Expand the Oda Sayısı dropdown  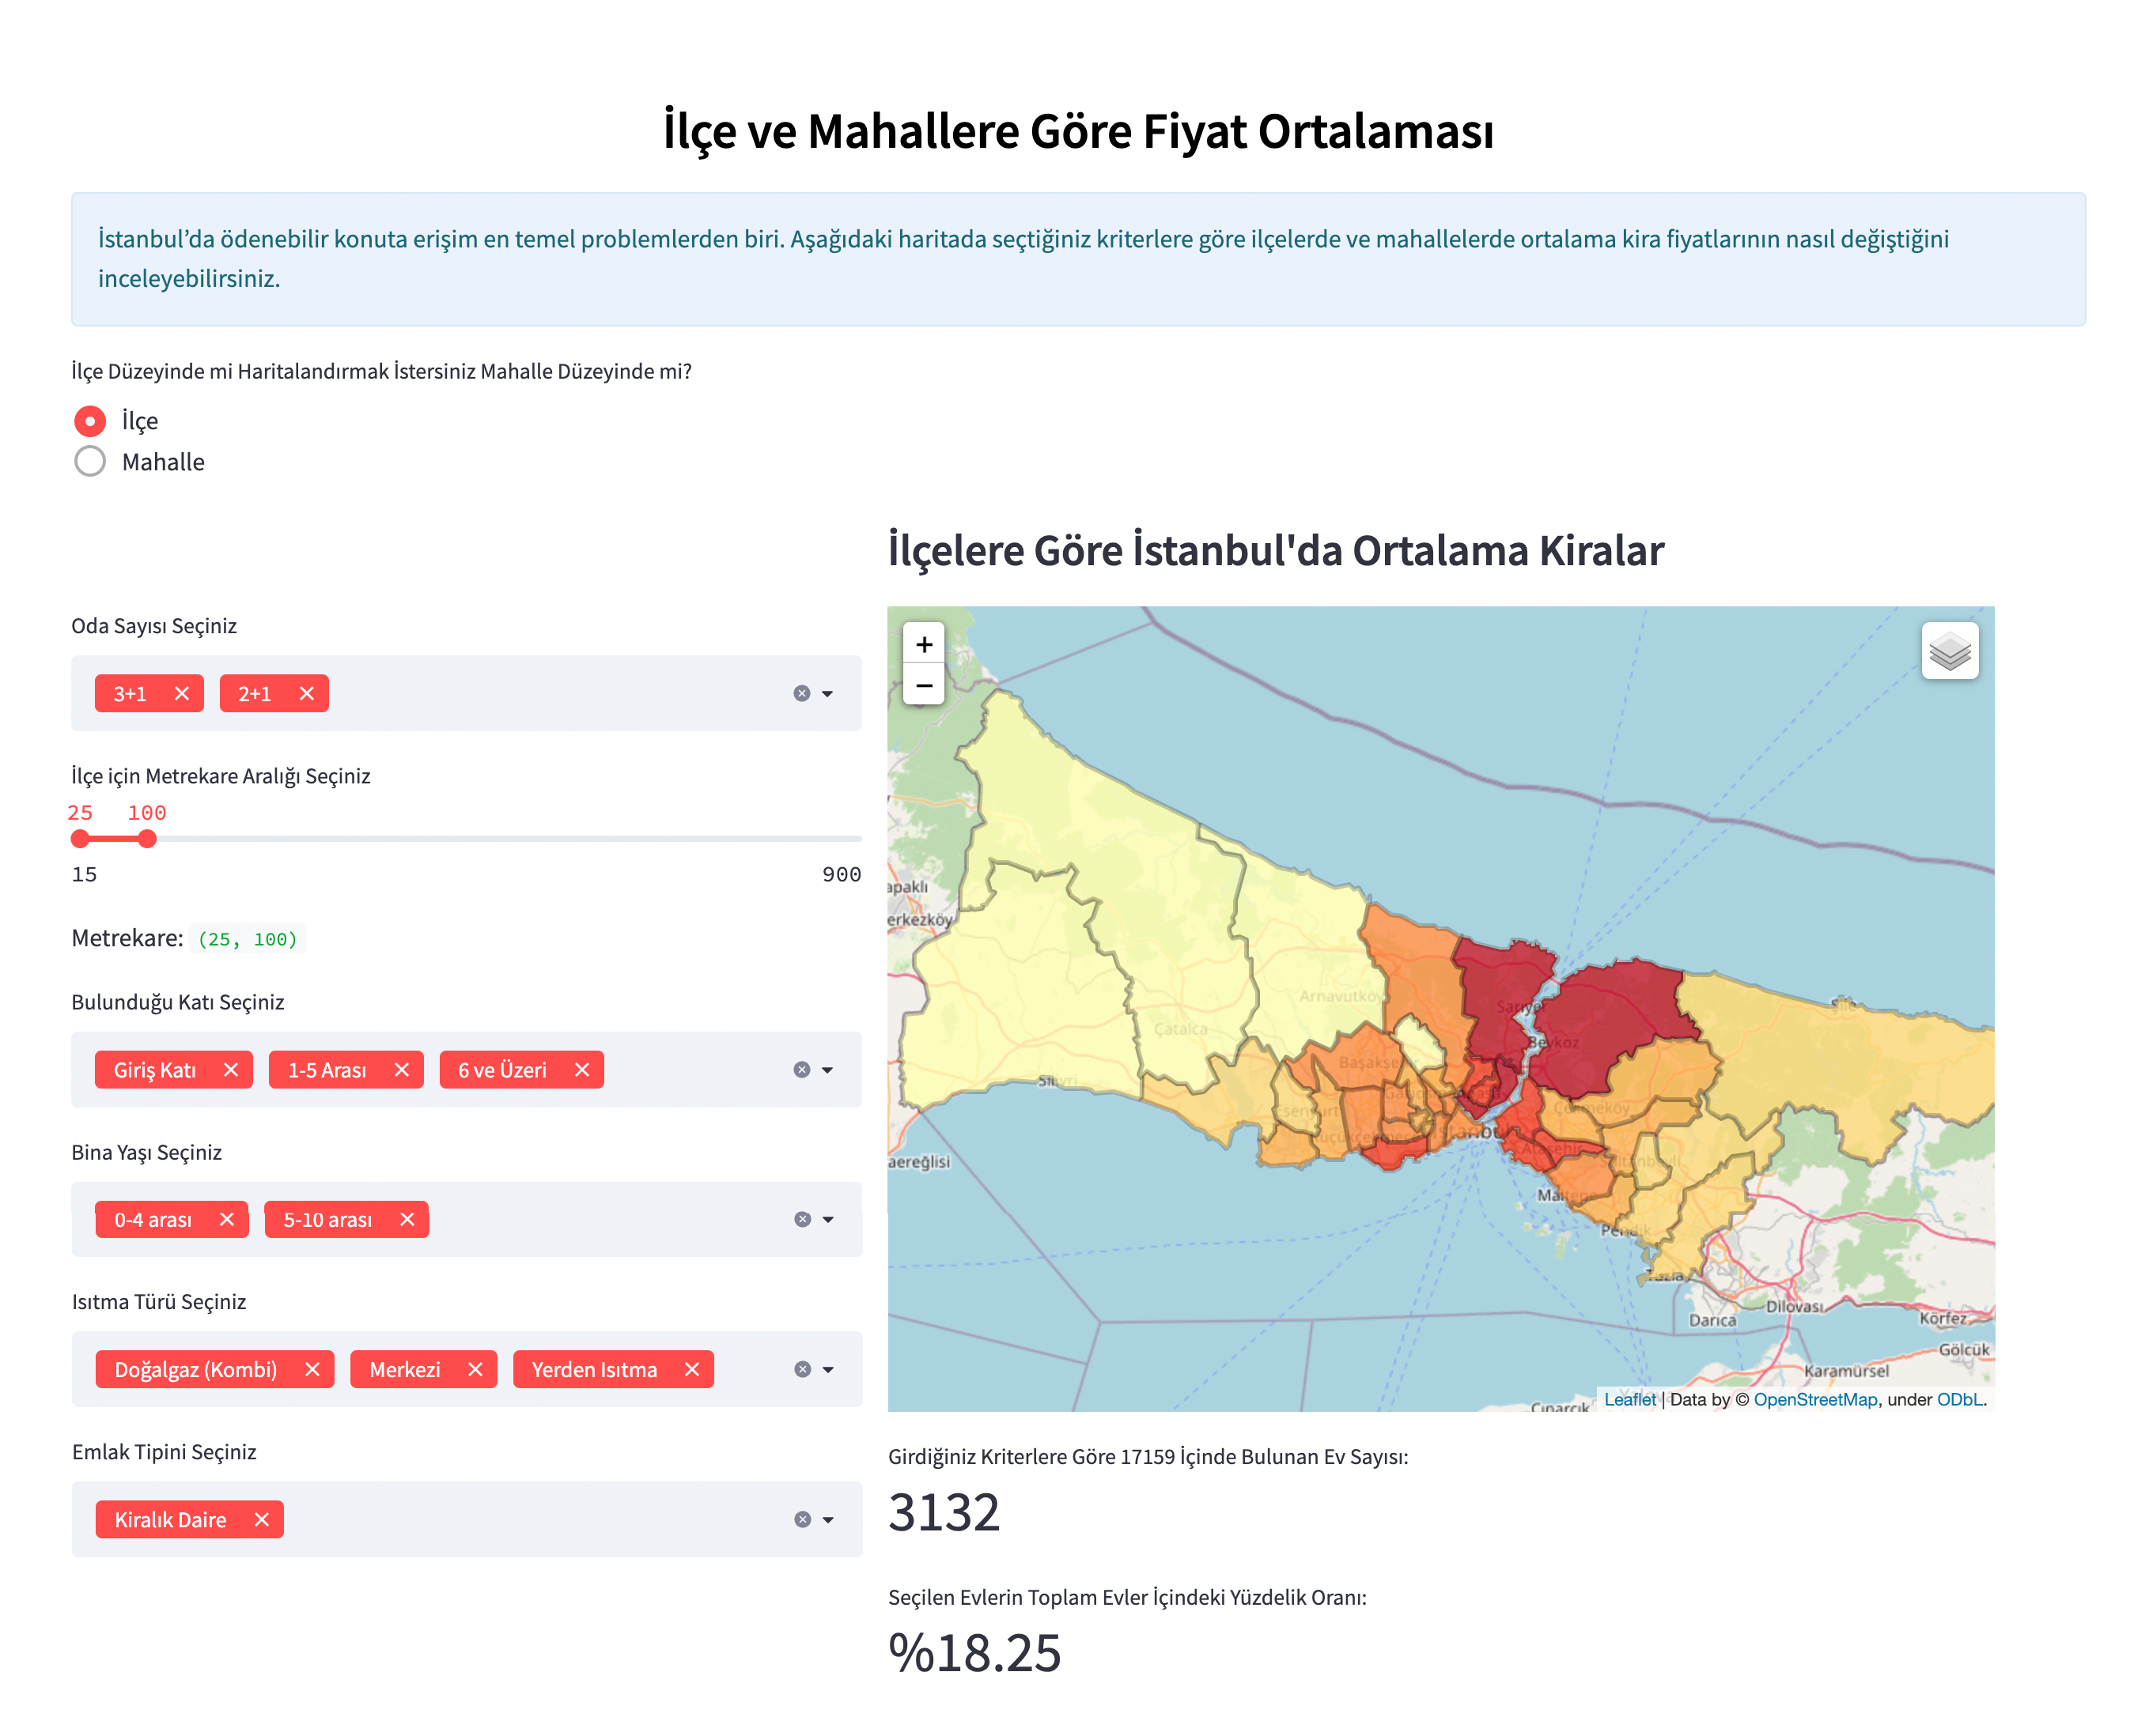tap(827, 694)
